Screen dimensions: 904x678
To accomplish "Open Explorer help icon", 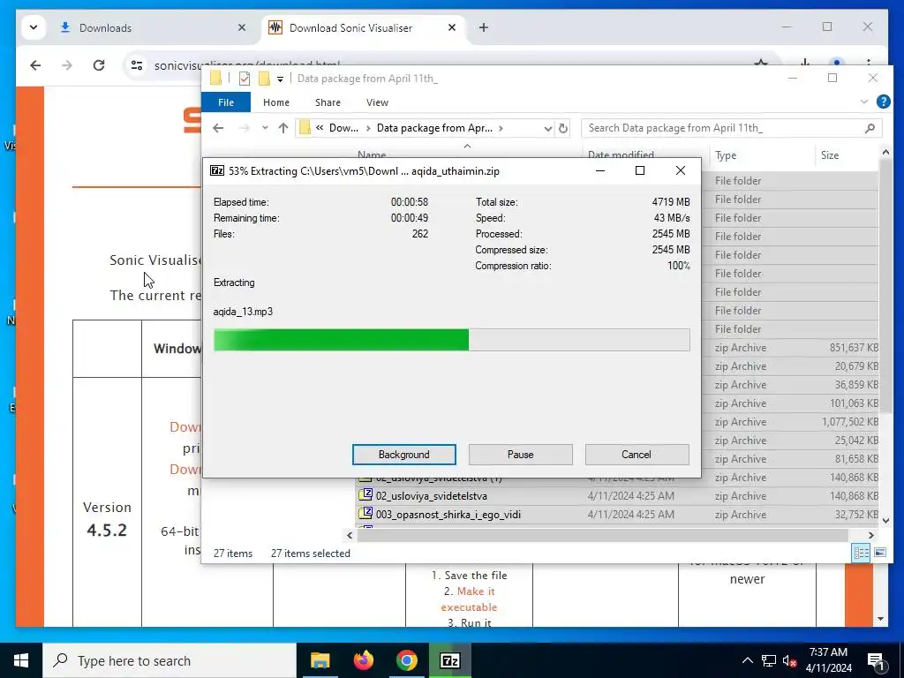I will tap(883, 102).
